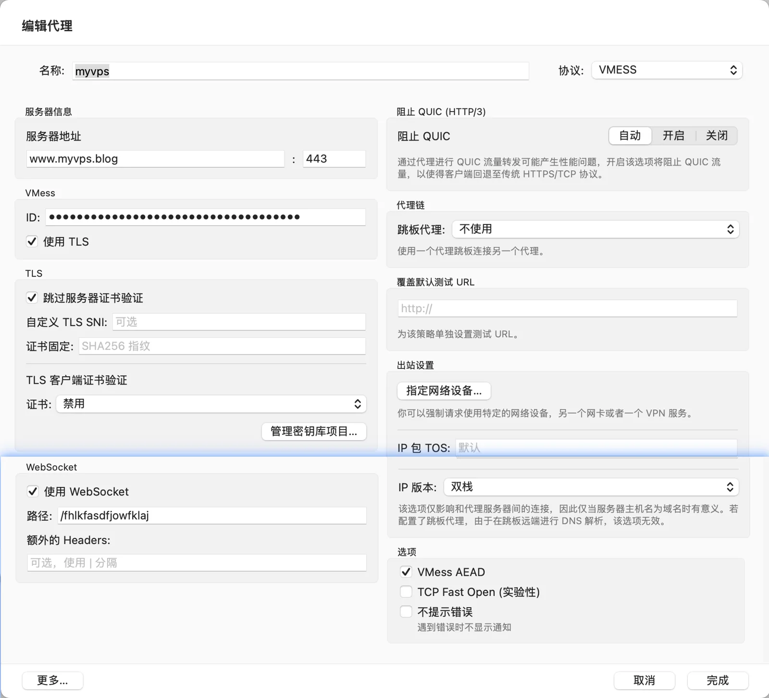Click the 指定网络设备 button
The width and height of the screenshot is (769, 698).
point(444,391)
